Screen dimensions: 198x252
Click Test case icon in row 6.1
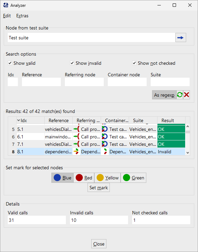[x=105, y=137]
